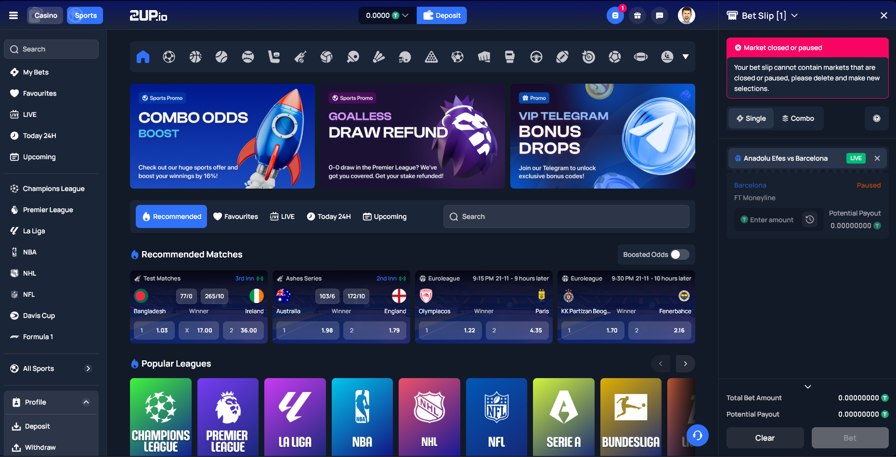Toggle the Boosted Odds switch
The image size is (896, 457).
click(679, 254)
